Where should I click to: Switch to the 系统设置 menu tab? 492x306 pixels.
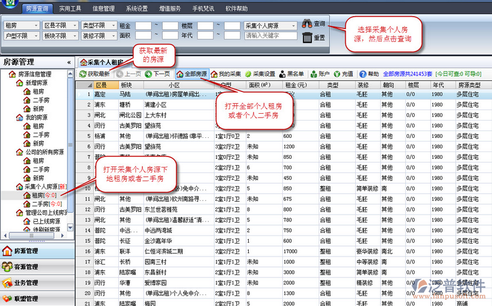(137, 9)
